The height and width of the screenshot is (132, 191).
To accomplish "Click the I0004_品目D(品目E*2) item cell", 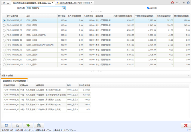I will click(x=42, y=35).
